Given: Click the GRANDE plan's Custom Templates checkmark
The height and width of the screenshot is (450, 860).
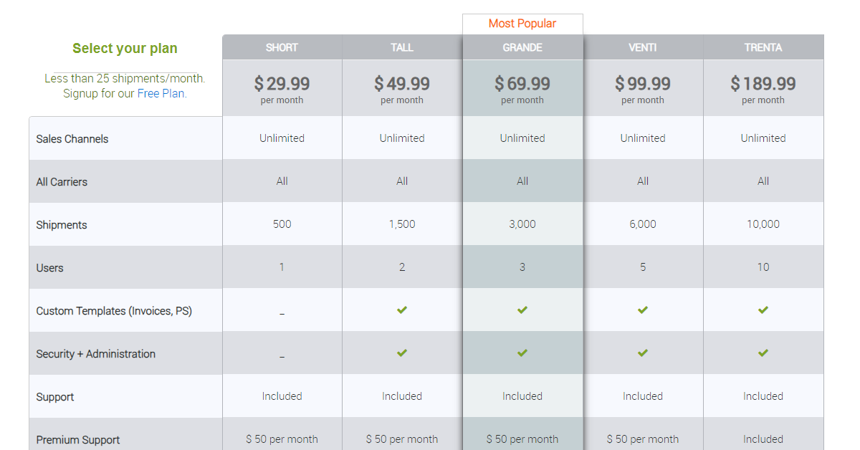Looking at the screenshot, I should tap(522, 310).
